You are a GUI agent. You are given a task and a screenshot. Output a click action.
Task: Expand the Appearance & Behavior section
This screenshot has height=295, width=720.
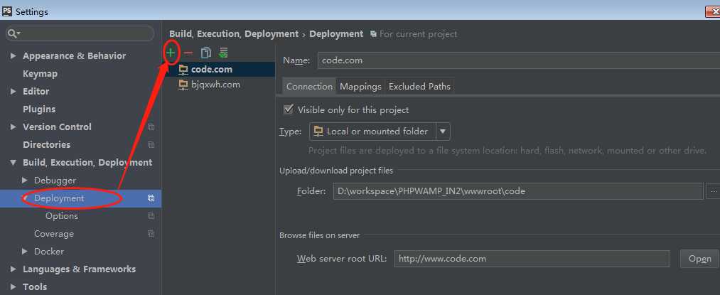(14, 56)
